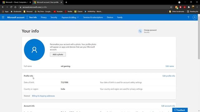Go to Devices navigation item
Viewport: 200px width, 112px height.
pyautogui.click(x=110, y=17)
